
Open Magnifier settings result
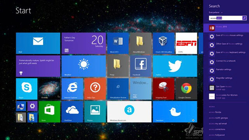[226, 79]
